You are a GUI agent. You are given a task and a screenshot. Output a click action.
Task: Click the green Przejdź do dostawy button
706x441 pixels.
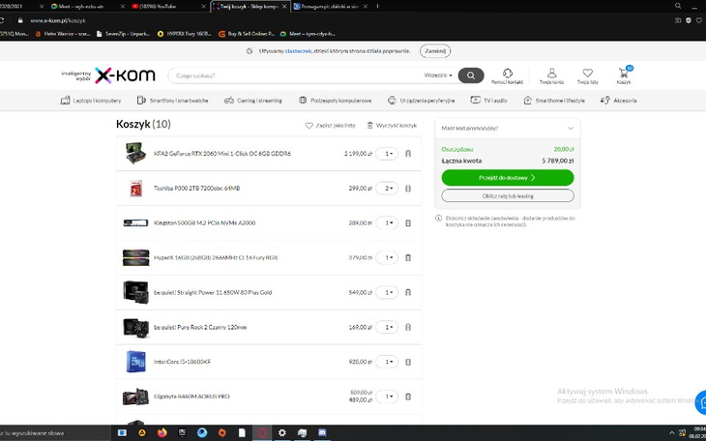click(507, 178)
